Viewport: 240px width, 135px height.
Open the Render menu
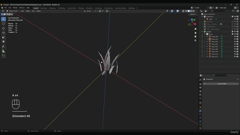pyautogui.click(x=15, y=8)
